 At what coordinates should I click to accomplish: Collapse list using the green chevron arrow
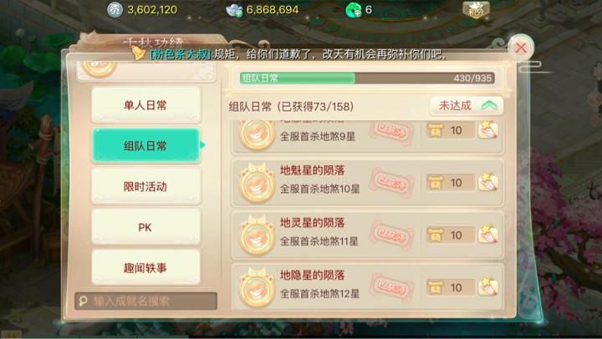tap(489, 105)
